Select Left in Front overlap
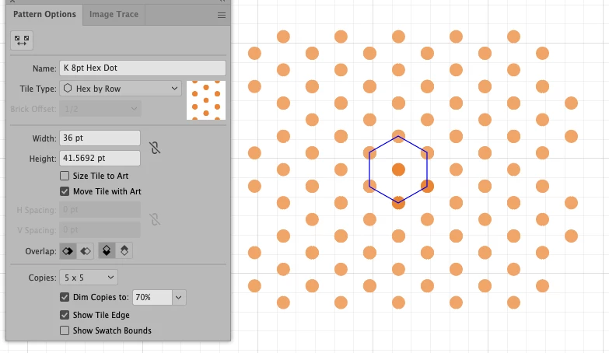 click(68, 251)
